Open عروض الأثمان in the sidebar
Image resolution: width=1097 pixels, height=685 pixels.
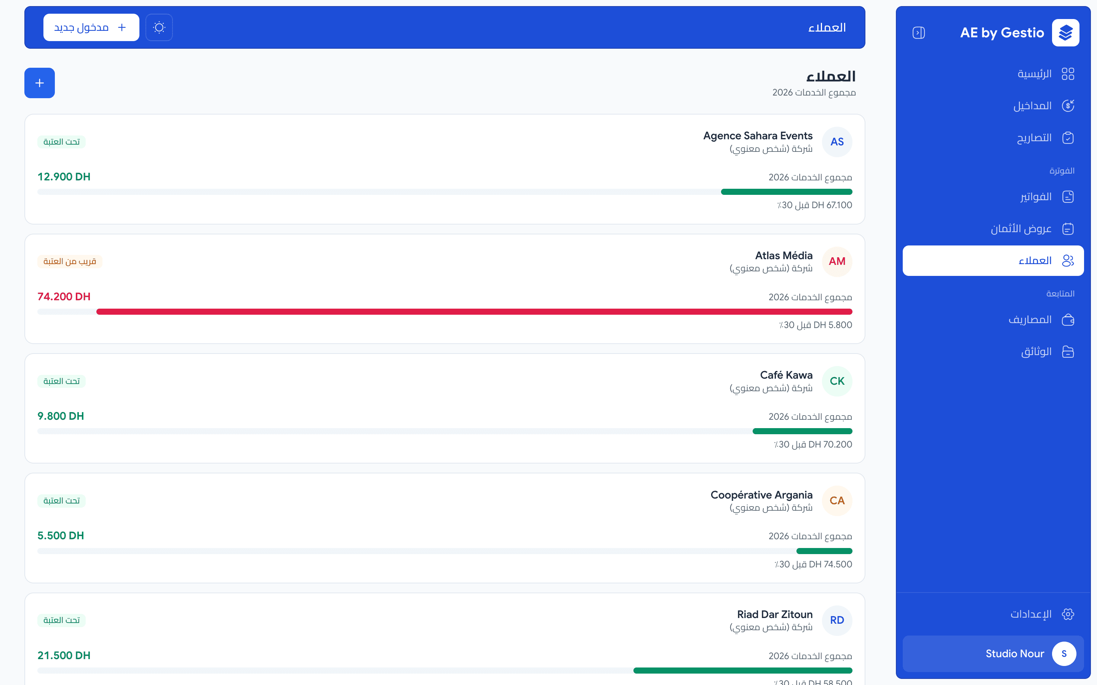tap(993, 229)
